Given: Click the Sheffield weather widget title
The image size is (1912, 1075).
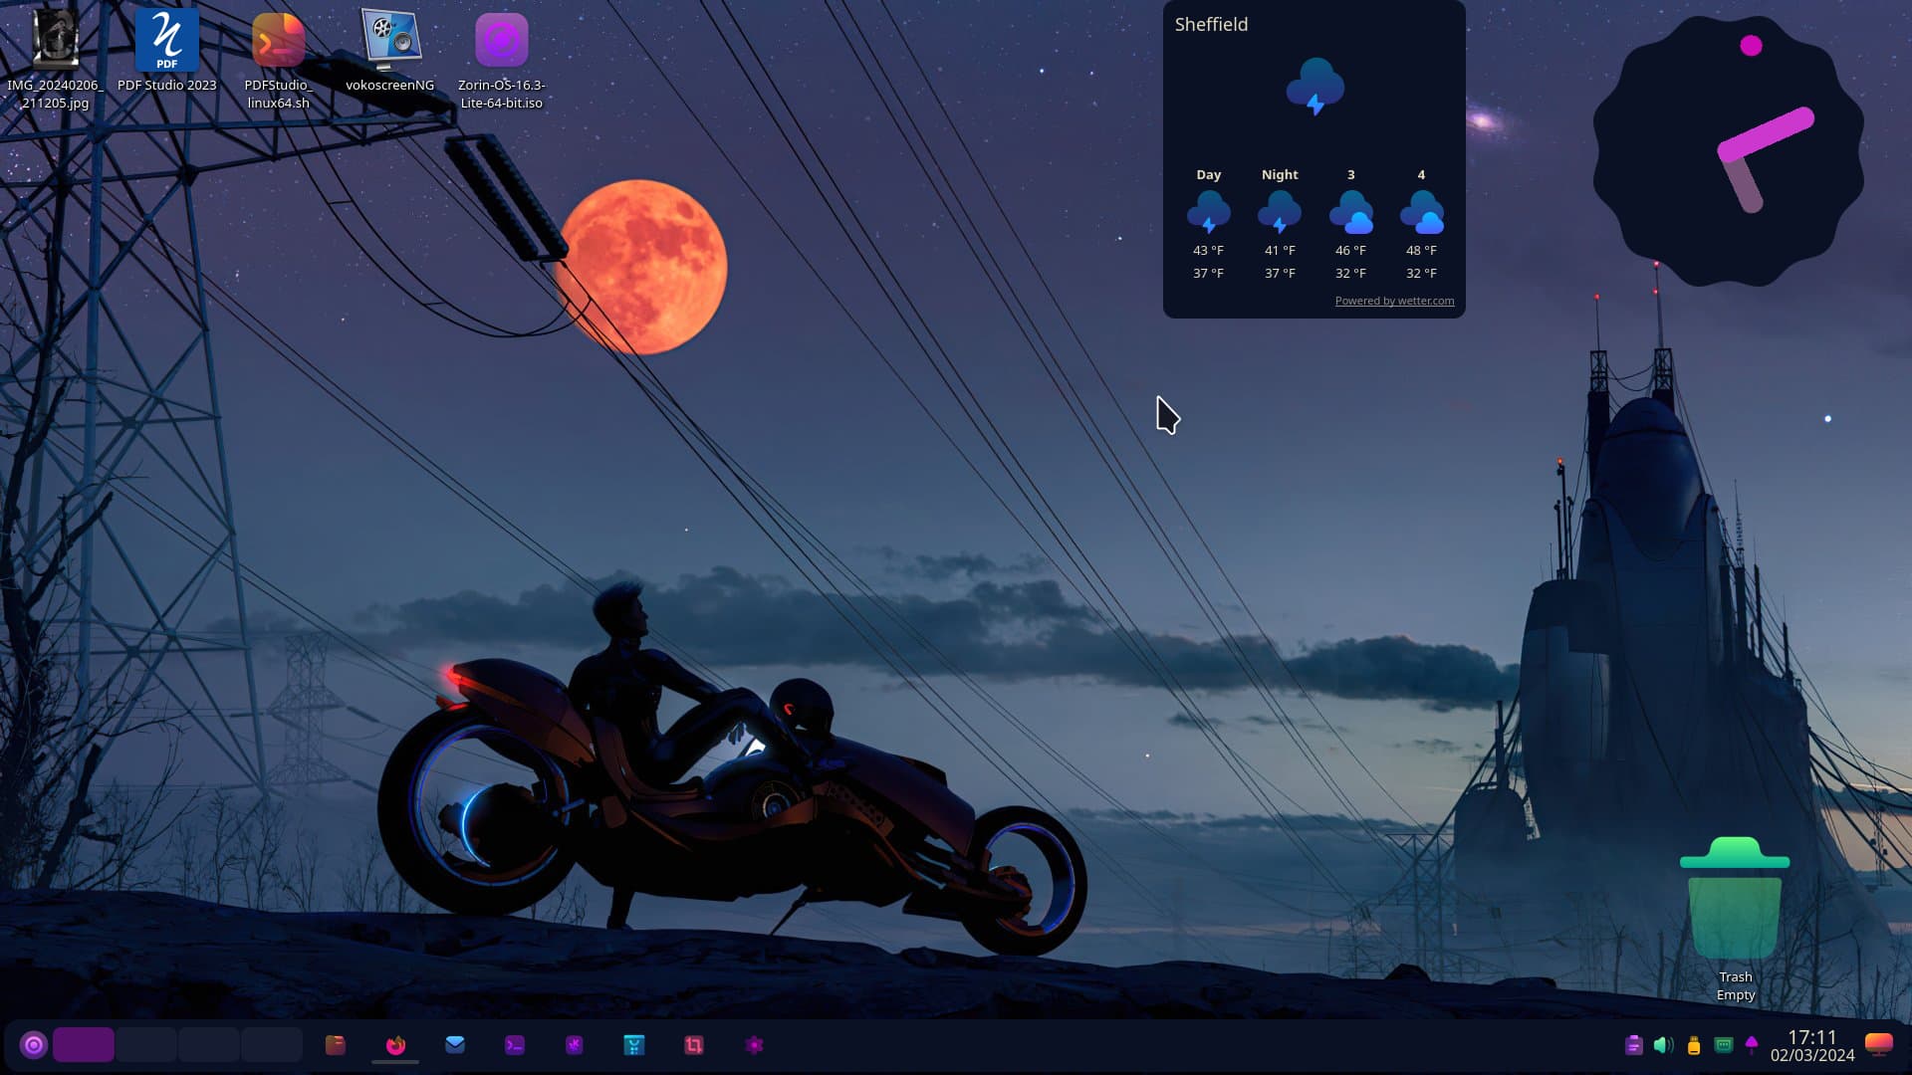Looking at the screenshot, I should pyautogui.click(x=1211, y=24).
